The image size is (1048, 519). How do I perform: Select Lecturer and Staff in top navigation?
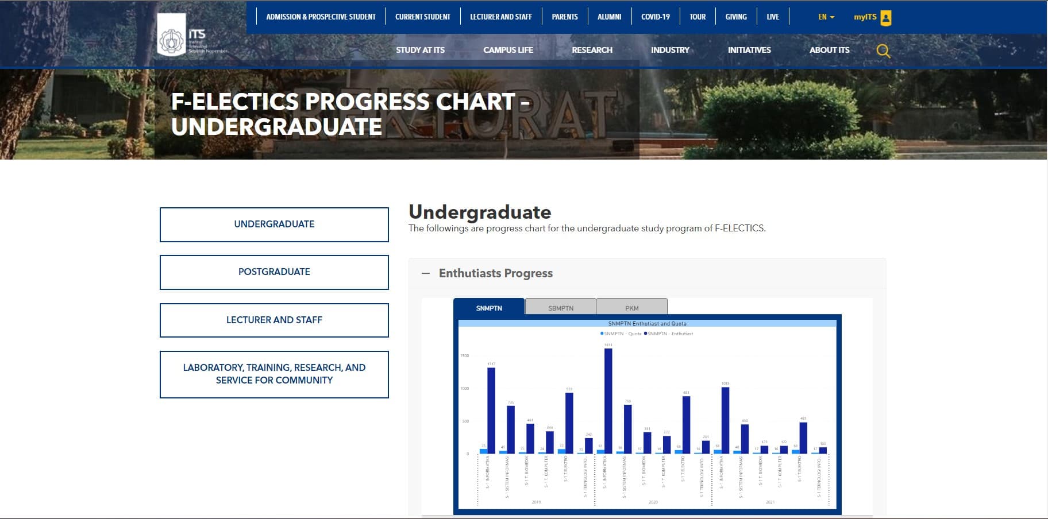501,17
